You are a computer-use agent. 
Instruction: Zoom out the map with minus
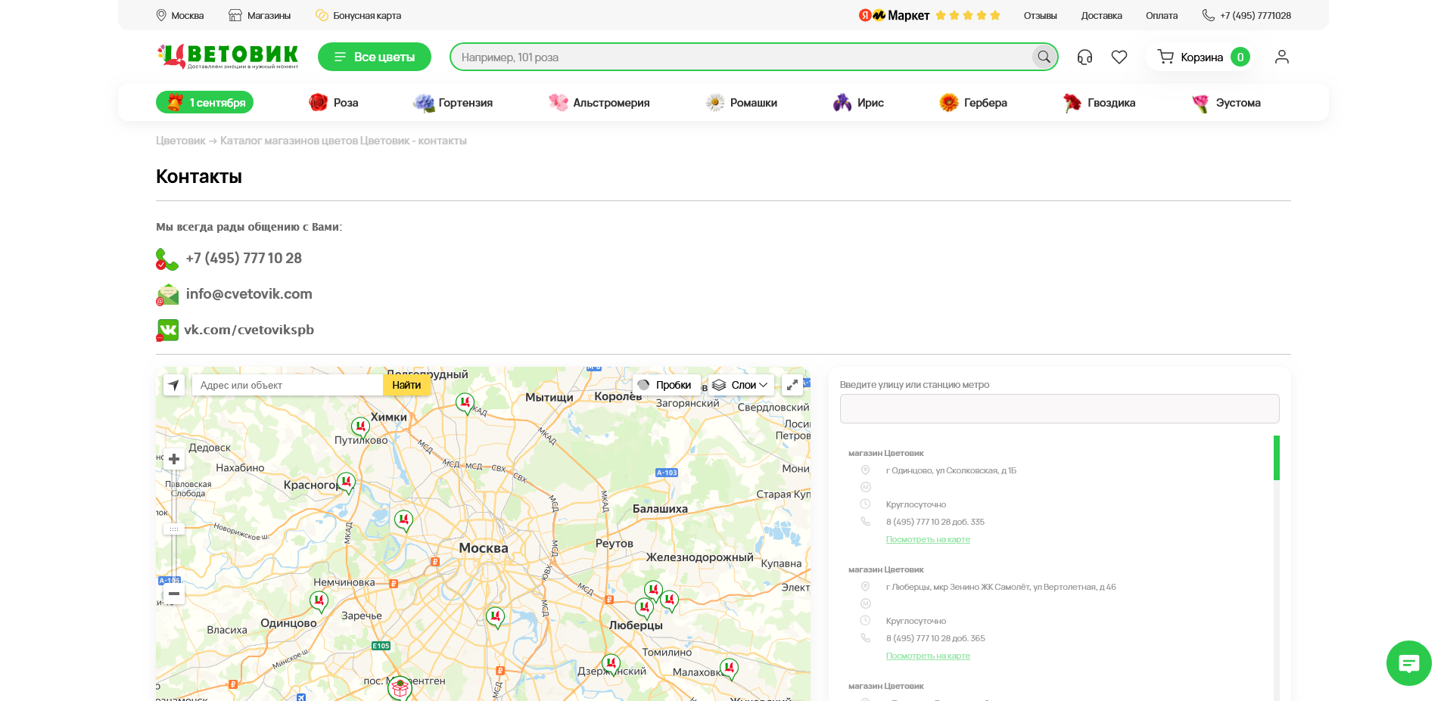[x=174, y=594]
